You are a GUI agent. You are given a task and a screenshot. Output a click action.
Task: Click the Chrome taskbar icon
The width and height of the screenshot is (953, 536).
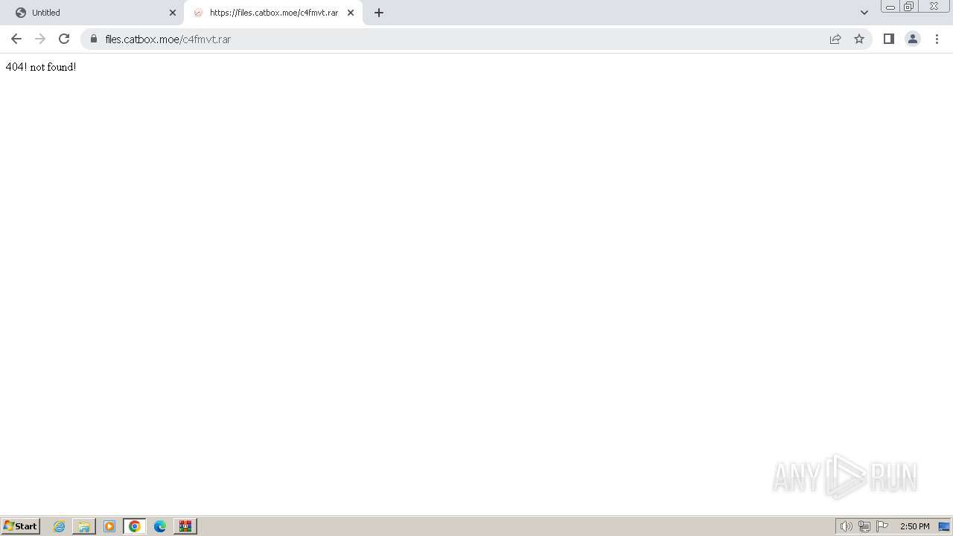pos(135,526)
